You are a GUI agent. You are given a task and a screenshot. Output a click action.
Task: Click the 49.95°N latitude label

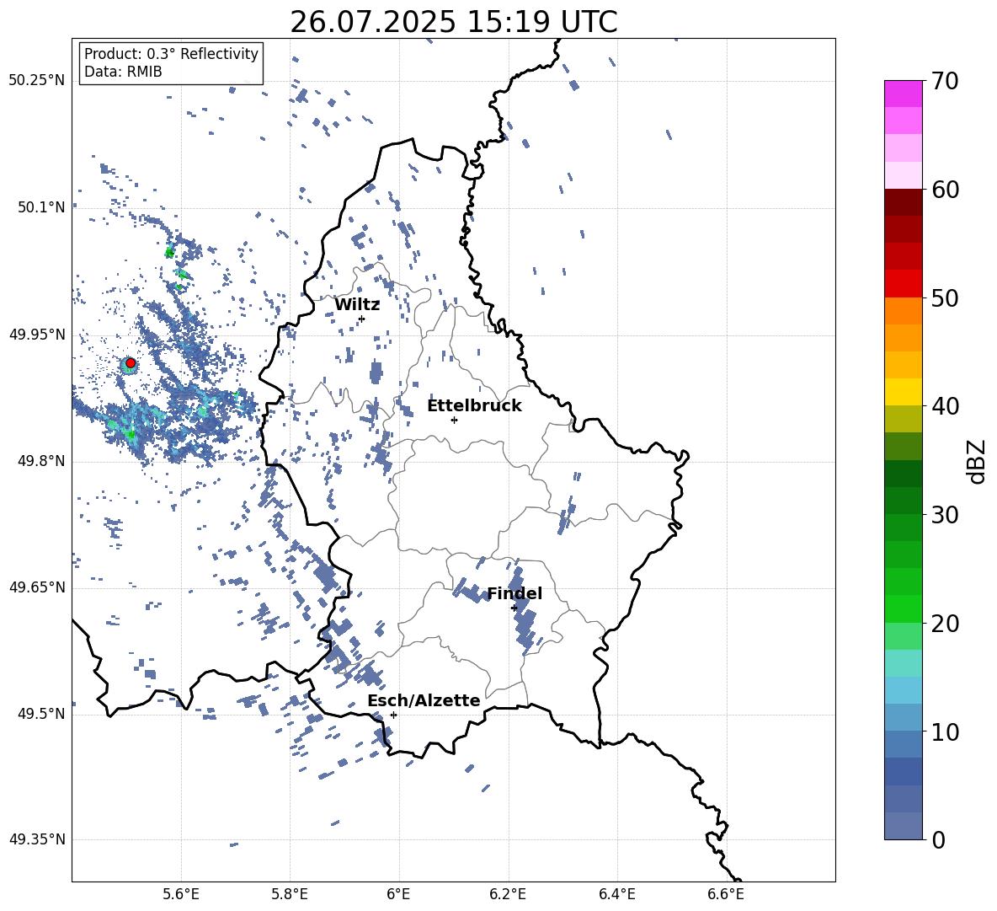pos(37,334)
